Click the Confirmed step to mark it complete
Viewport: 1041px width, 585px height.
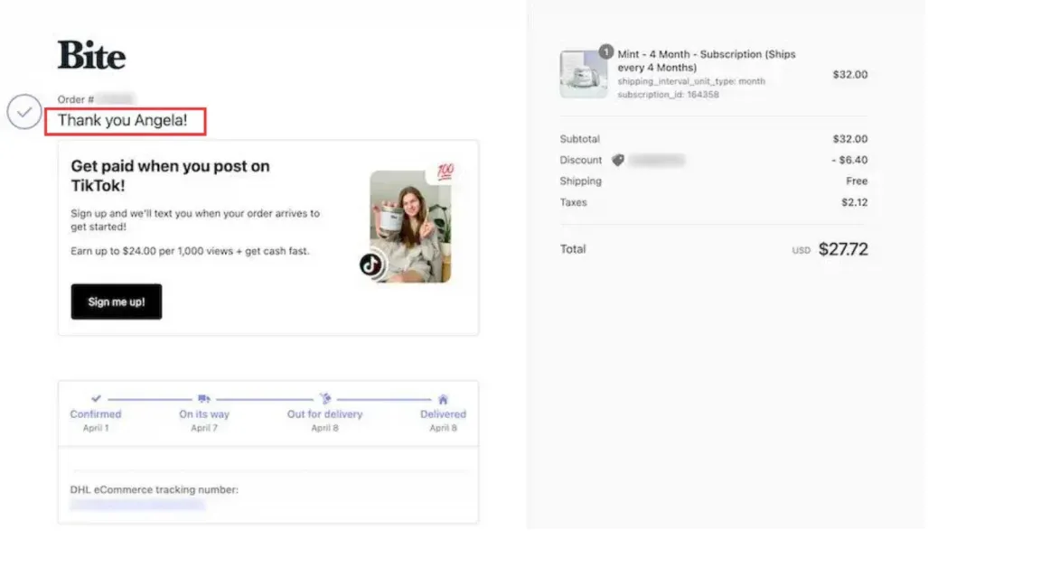coord(95,413)
